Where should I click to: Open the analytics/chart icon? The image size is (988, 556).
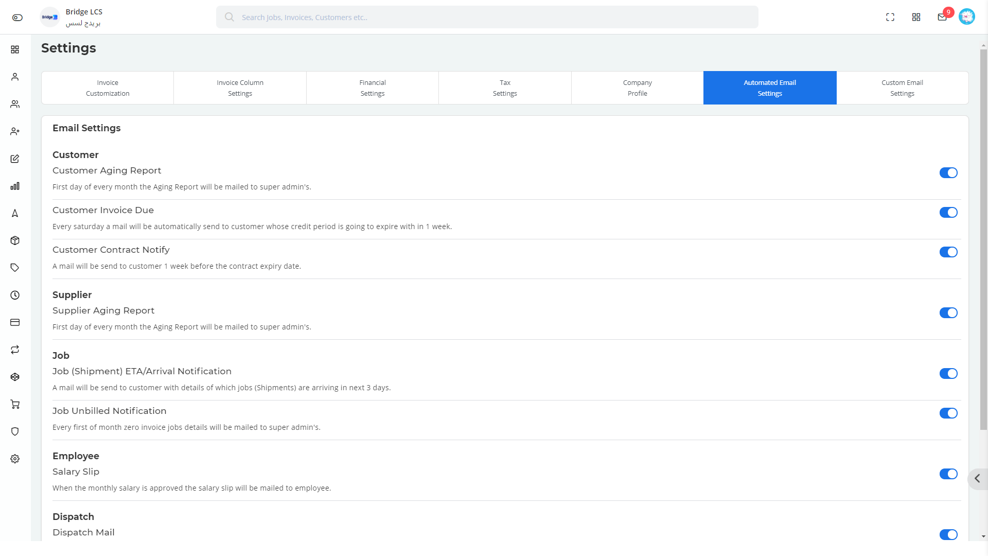(x=15, y=186)
